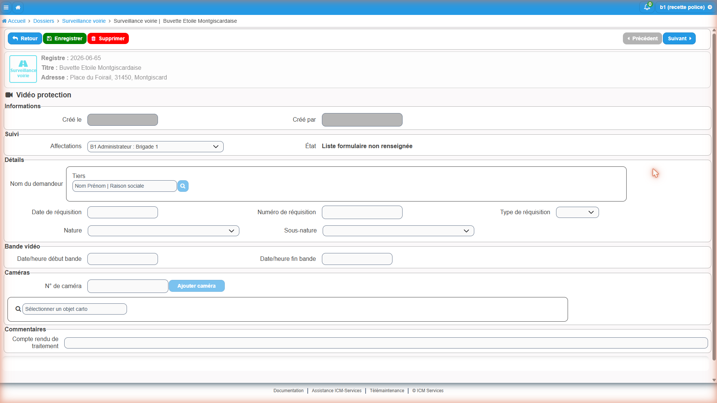Go to the Précédent record
This screenshot has height=403, width=717.
(x=642, y=38)
